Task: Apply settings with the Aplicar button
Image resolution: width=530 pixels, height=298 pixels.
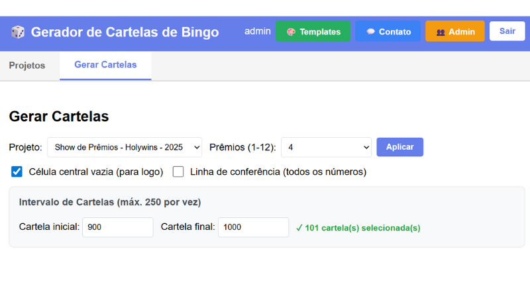Action: tap(400, 147)
